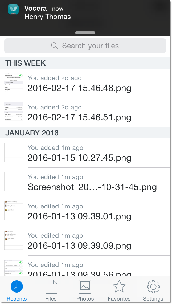Open file 2016-01-15 10.27.45.png
172x304 pixels.
pos(79,158)
